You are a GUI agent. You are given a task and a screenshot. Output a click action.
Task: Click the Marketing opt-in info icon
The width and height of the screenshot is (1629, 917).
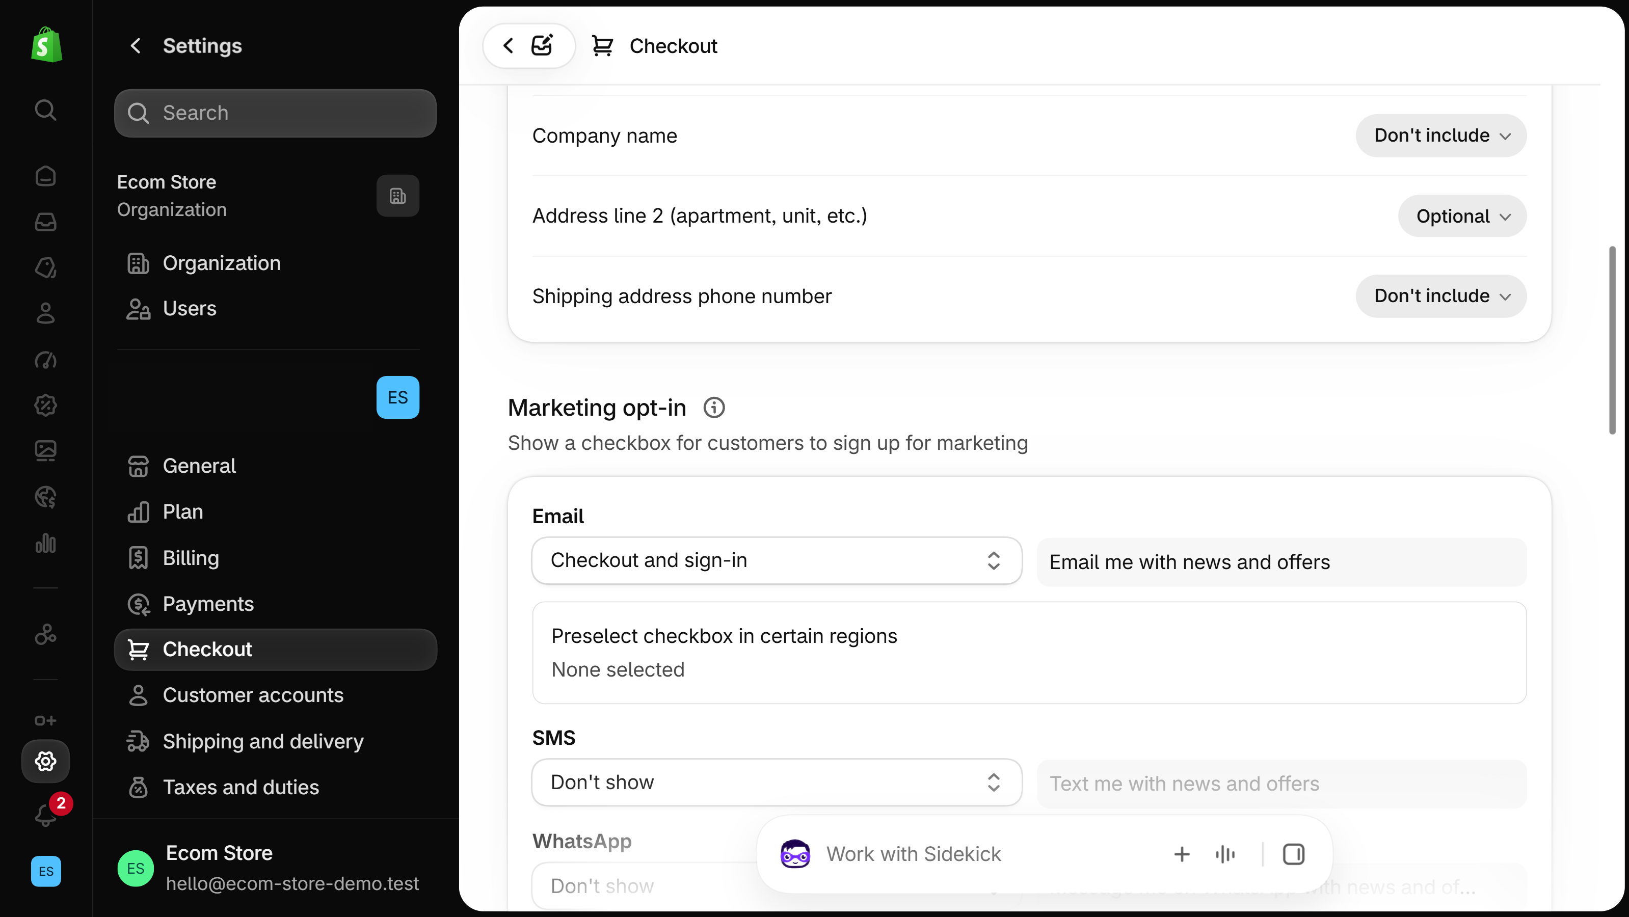(714, 408)
